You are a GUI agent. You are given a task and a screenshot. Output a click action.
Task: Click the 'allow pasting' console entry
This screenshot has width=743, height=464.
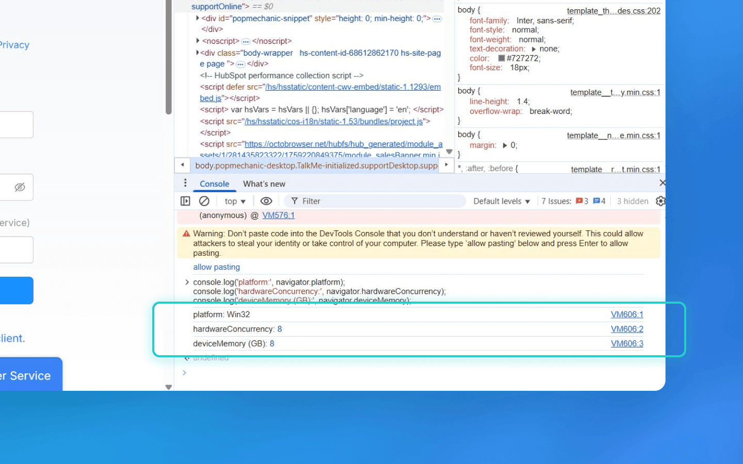(216, 267)
